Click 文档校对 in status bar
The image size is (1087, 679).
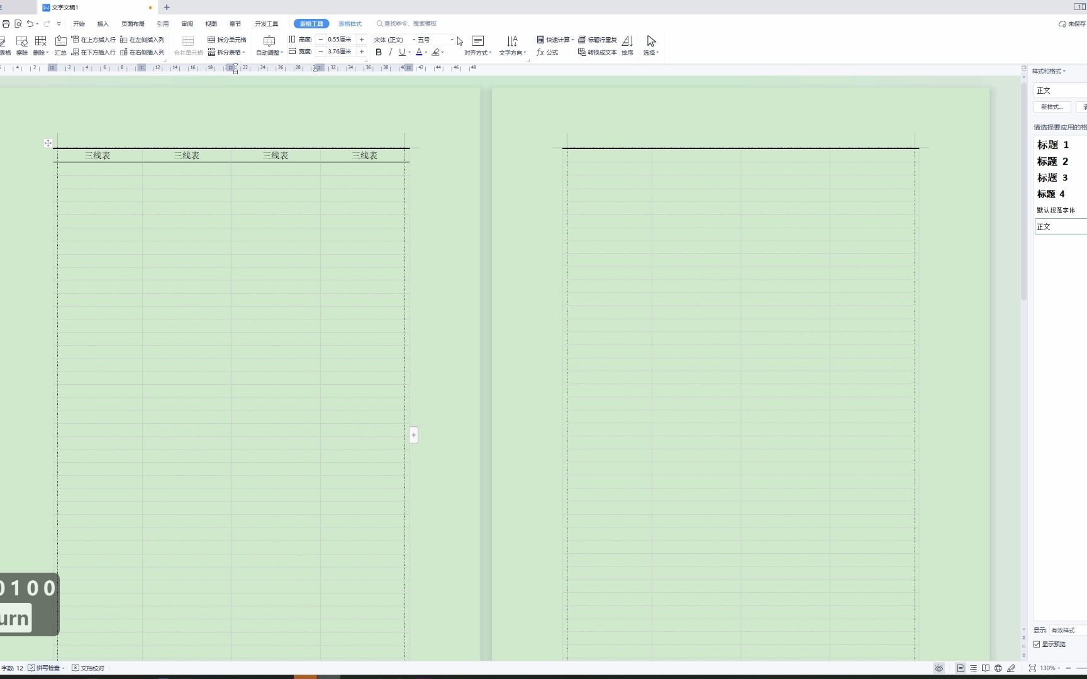coord(88,668)
